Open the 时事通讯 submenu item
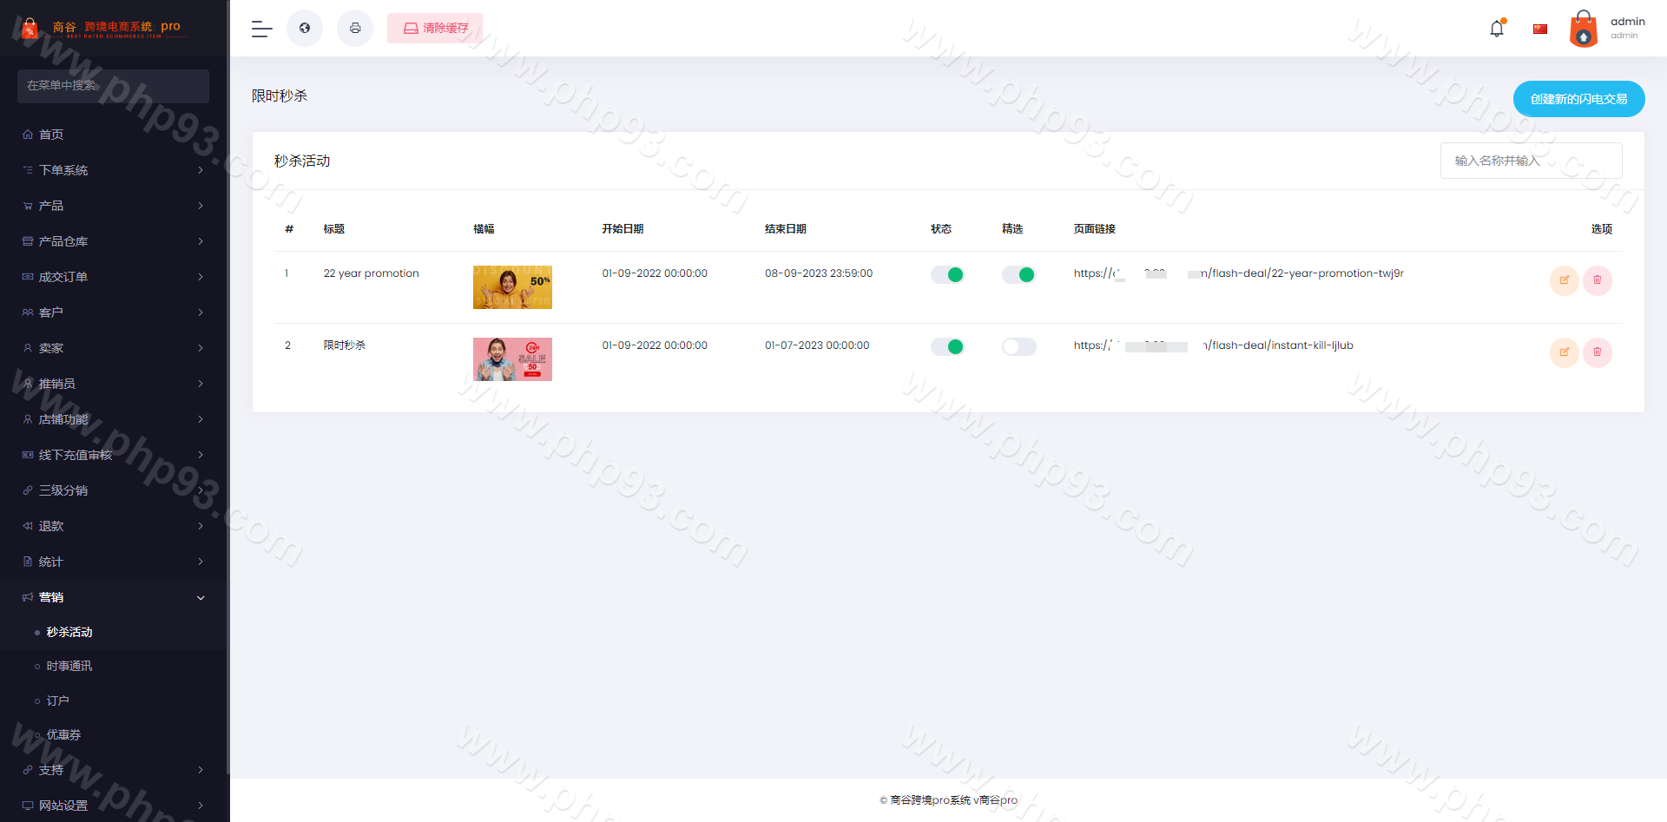Screen dimensions: 1667x822 point(69,666)
